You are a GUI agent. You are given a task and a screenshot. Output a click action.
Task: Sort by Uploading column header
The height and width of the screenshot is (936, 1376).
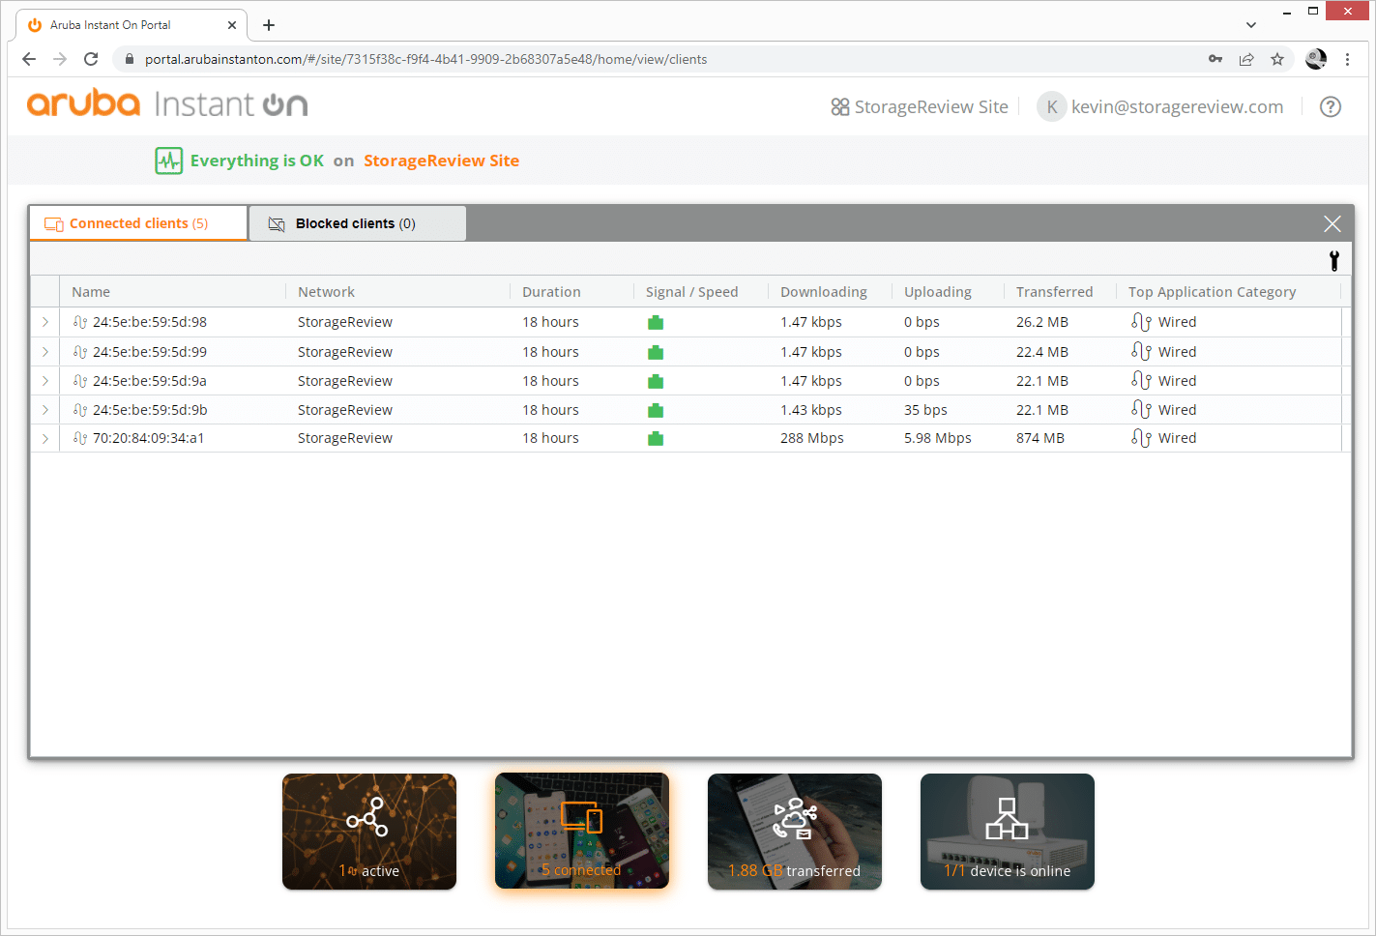pyautogui.click(x=938, y=292)
